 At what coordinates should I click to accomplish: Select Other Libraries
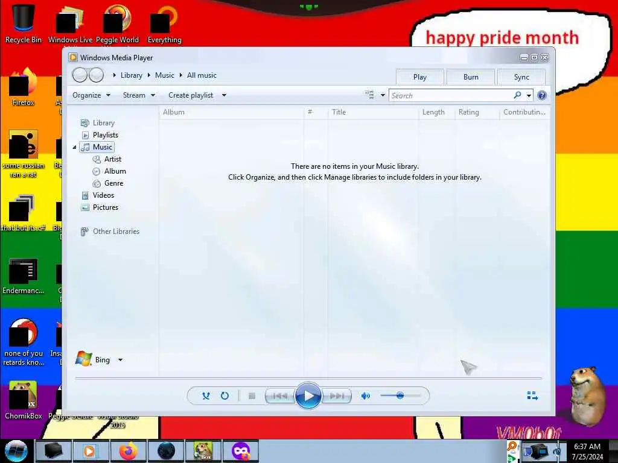pyautogui.click(x=110, y=231)
